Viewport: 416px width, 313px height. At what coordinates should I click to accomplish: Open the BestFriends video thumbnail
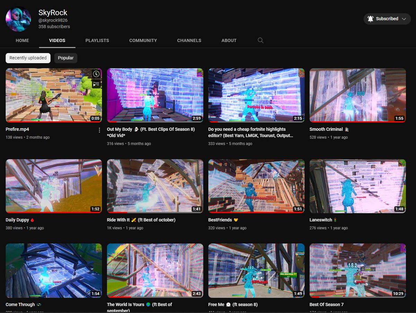point(257,186)
